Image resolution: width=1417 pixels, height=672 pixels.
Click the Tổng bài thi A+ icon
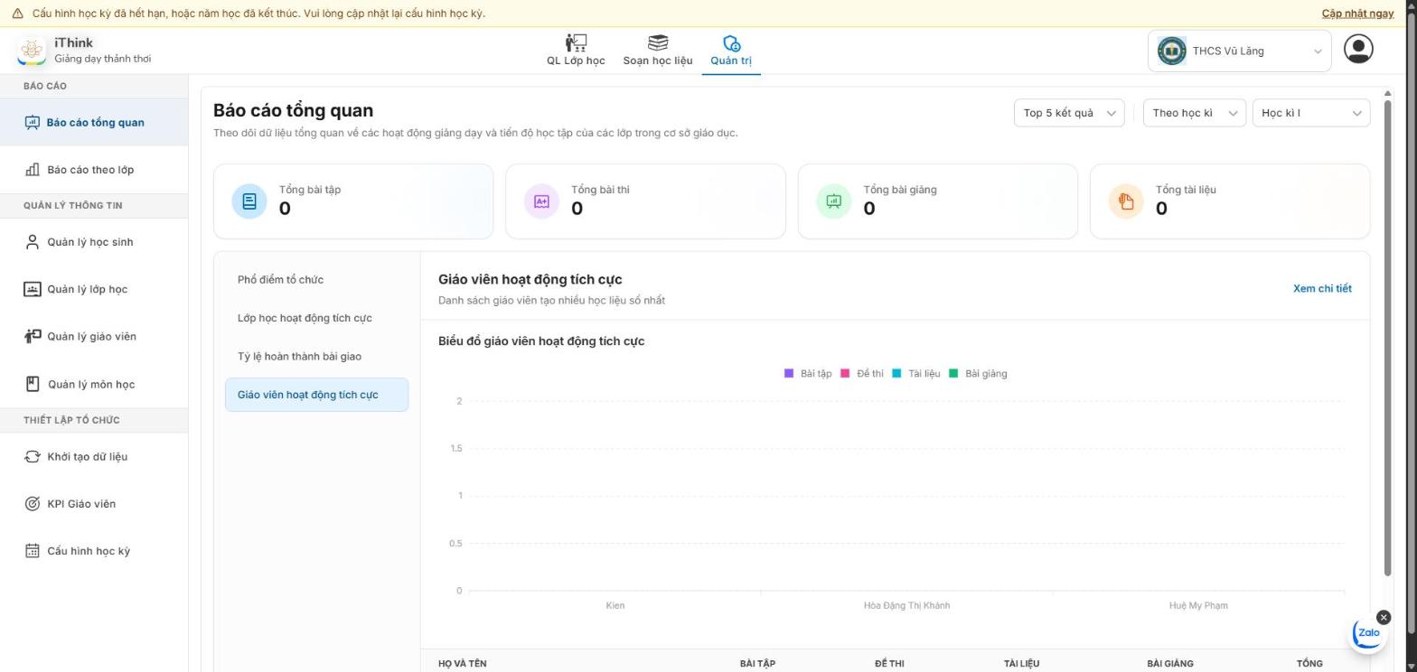click(x=541, y=201)
